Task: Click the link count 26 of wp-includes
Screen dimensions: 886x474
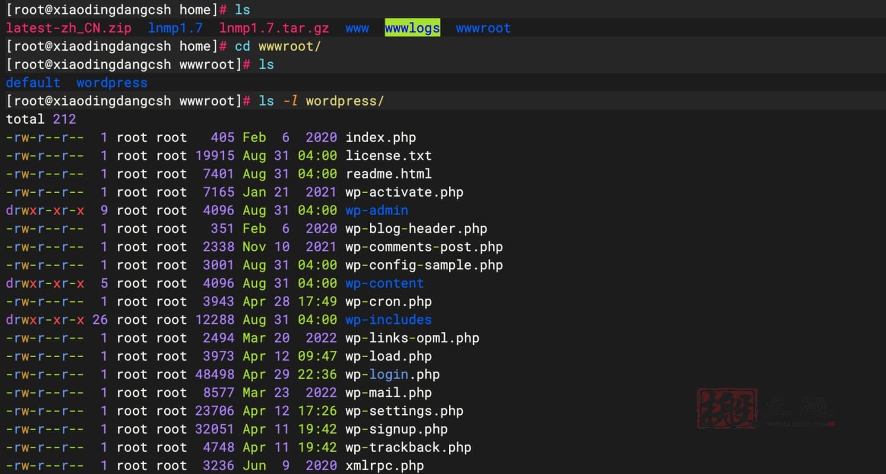Action: [100, 320]
